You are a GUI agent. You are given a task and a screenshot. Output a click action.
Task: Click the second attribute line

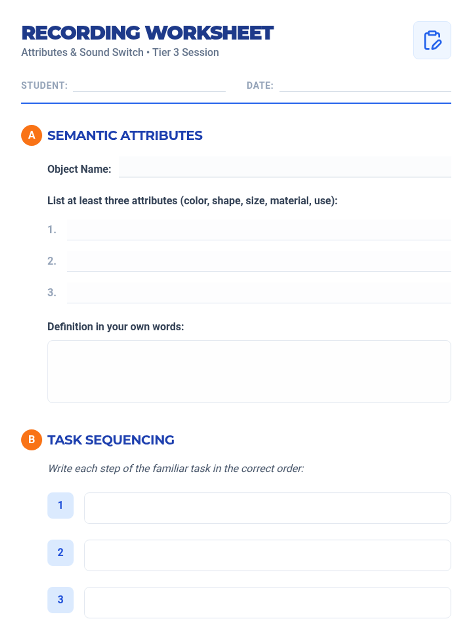pyautogui.click(x=258, y=261)
